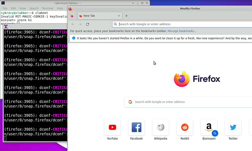Click the xterm window X icon
252x151 pixels.
point(6,27)
